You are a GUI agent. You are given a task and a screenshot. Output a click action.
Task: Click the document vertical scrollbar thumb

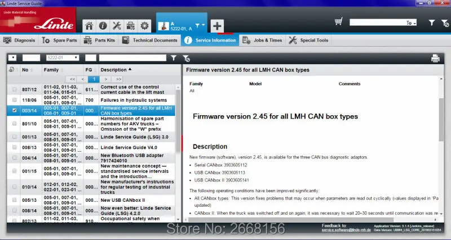click(441, 120)
